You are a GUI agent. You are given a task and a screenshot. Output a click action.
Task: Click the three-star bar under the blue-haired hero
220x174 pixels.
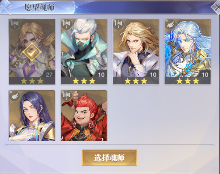point(187,81)
